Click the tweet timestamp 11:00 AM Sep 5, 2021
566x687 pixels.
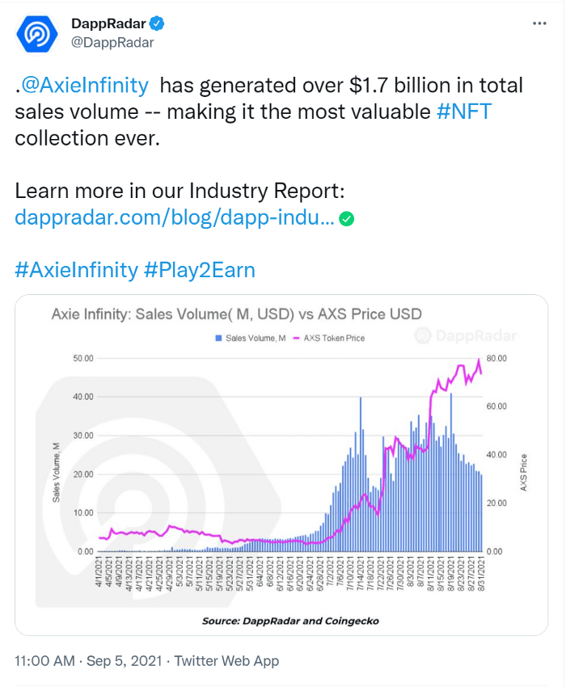[86, 660]
